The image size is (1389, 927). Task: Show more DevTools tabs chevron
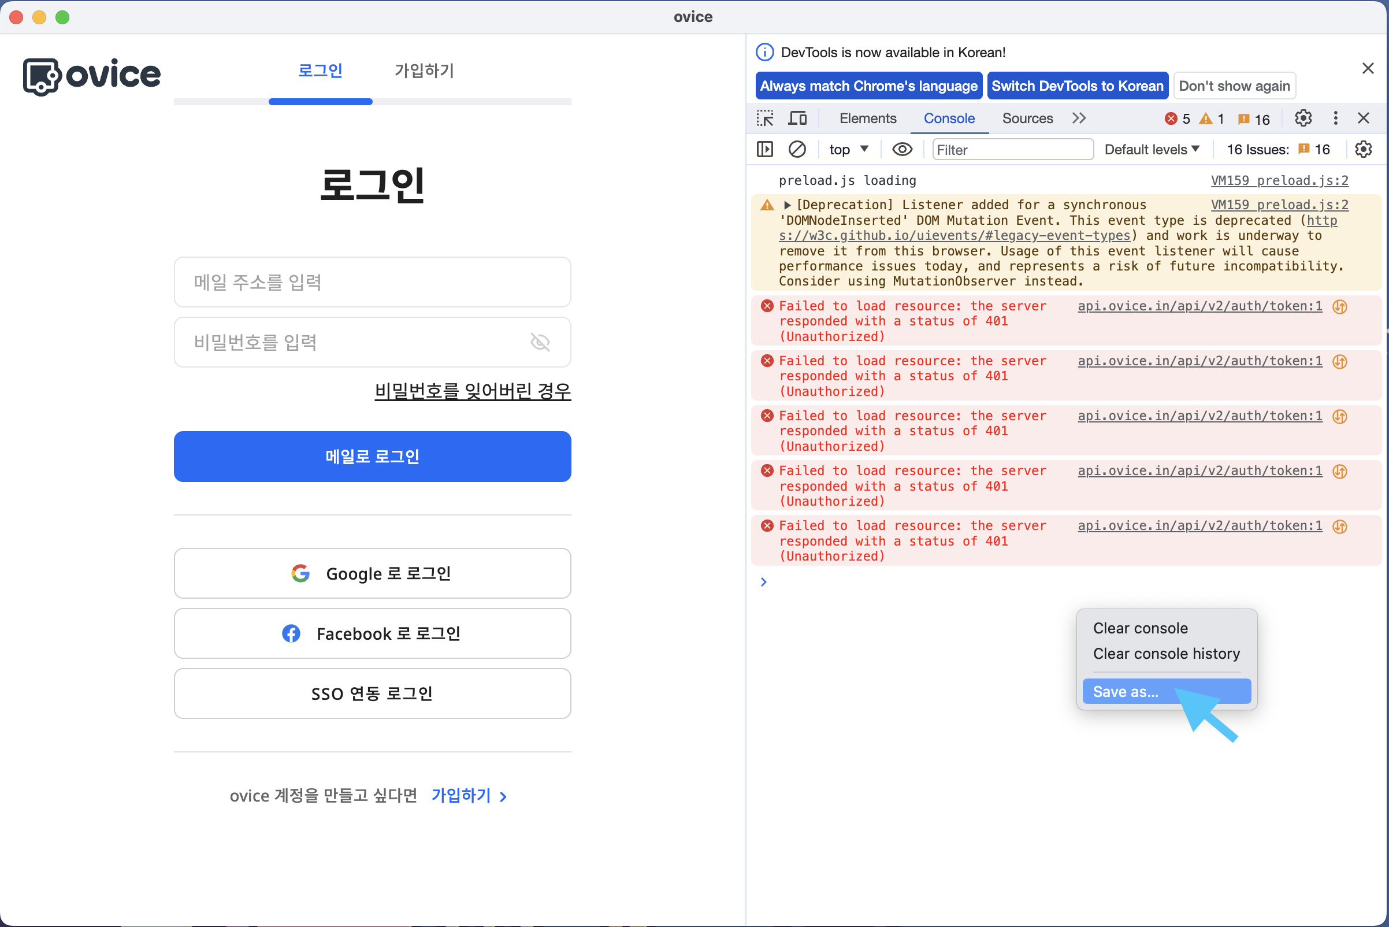1079,118
